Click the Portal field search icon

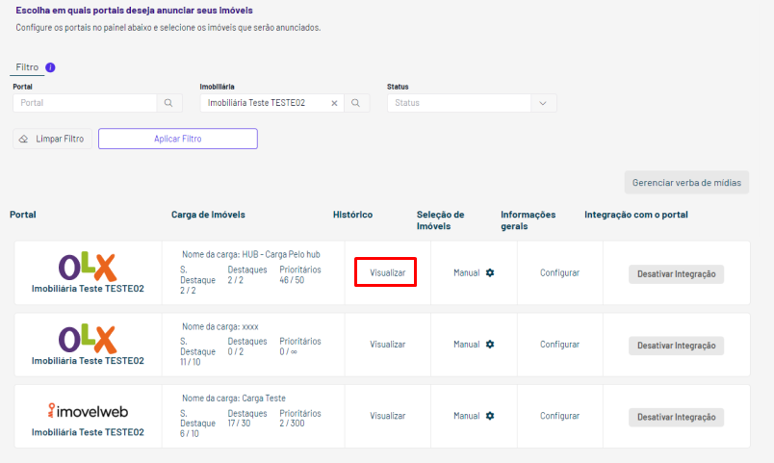[168, 103]
